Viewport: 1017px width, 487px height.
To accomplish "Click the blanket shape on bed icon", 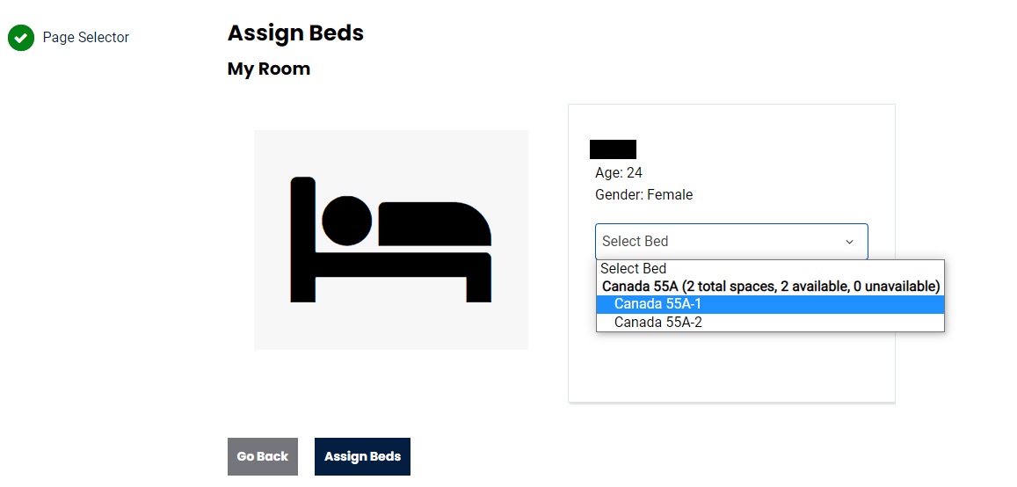I will point(434,224).
